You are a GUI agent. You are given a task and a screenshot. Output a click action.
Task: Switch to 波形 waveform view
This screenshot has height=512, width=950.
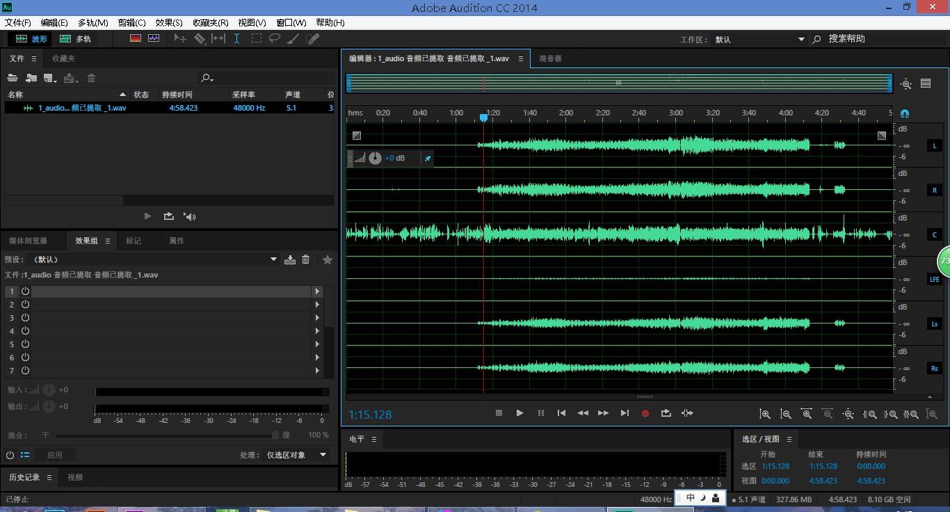pyautogui.click(x=31, y=39)
